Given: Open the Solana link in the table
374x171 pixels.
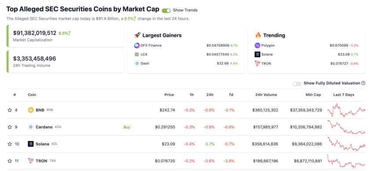Looking at the screenshot, I should (x=42, y=144).
